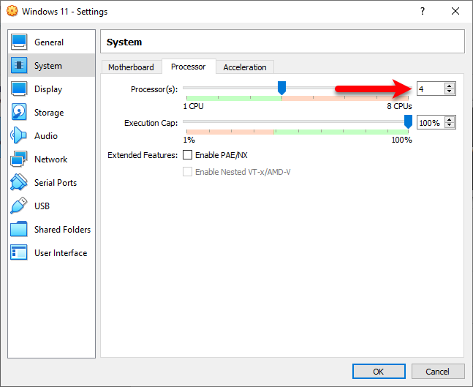This screenshot has height=387, width=473.
Task: Select the Display text label in sidebar
Action: coord(48,89)
